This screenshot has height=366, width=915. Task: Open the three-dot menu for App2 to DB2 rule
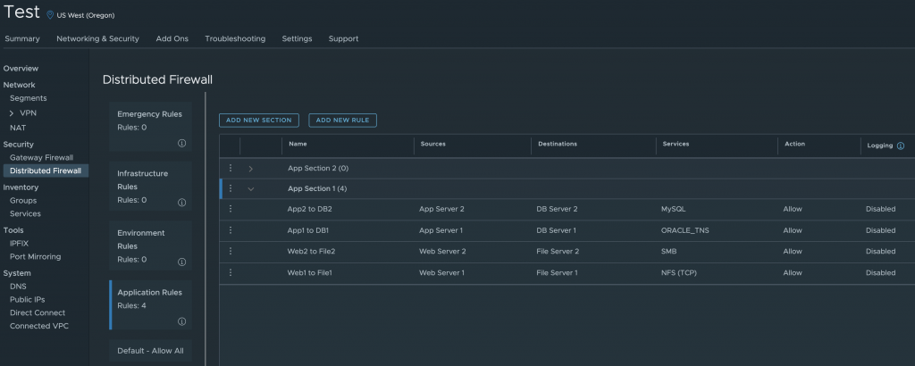tap(230, 209)
